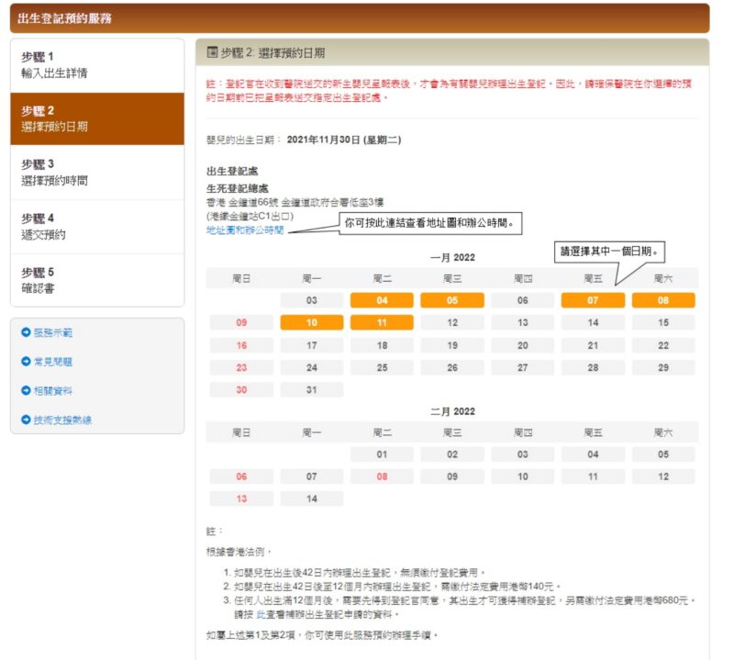Viewport: 734px width, 660px height.
Task: Open 地址圖和辦公時間 link
Action: pos(244,230)
